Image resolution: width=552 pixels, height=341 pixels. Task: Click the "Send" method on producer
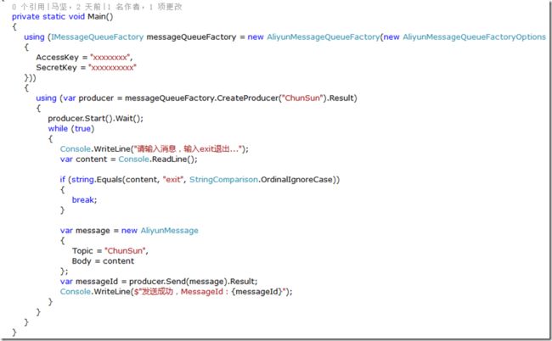pos(176,282)
